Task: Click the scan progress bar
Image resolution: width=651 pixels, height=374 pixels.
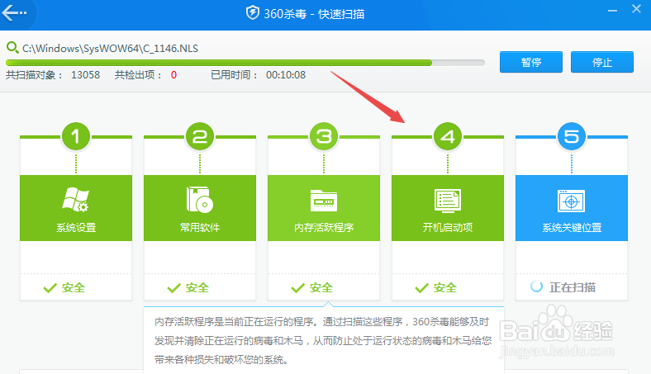Action: click(245, 63)
